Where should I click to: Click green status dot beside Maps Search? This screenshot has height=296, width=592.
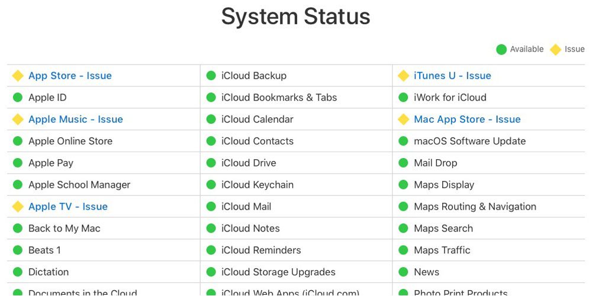tap(403, 229)
